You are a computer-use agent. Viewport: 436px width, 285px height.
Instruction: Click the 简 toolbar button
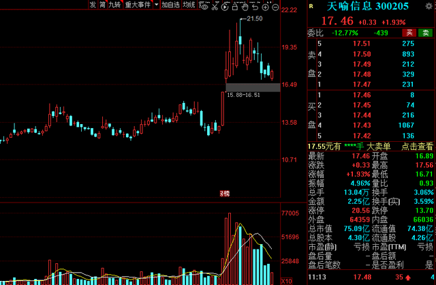(103, 5)
